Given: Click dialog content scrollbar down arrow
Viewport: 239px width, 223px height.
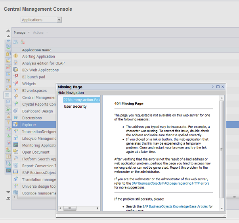Looking at the screenshot, I should click(x=222, y=208).
